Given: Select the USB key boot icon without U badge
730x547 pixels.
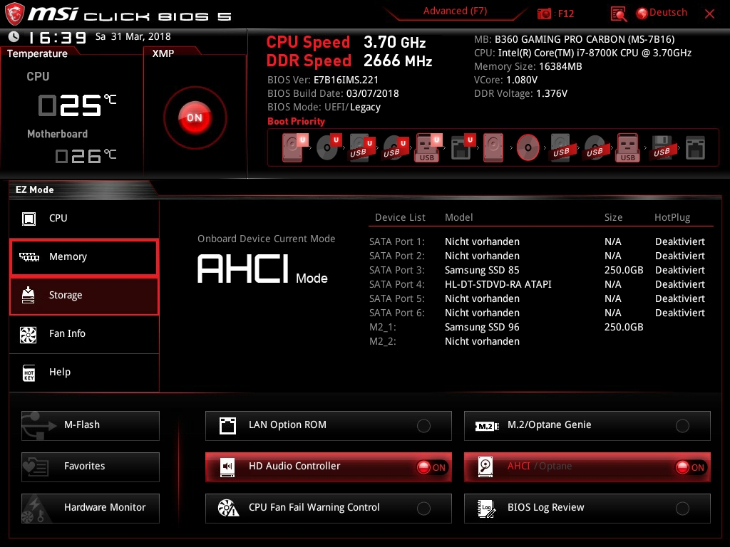Looking at the screenshot, I should [x=628, y=148].
